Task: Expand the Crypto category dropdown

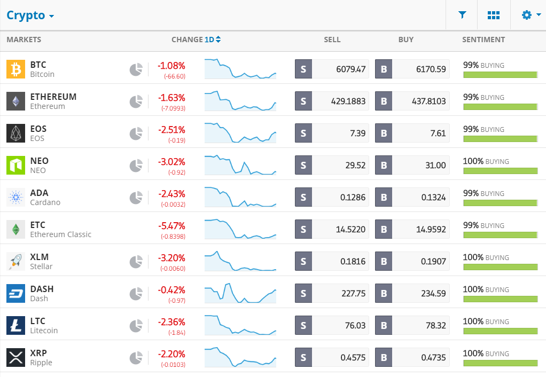Action: point(30,15)
